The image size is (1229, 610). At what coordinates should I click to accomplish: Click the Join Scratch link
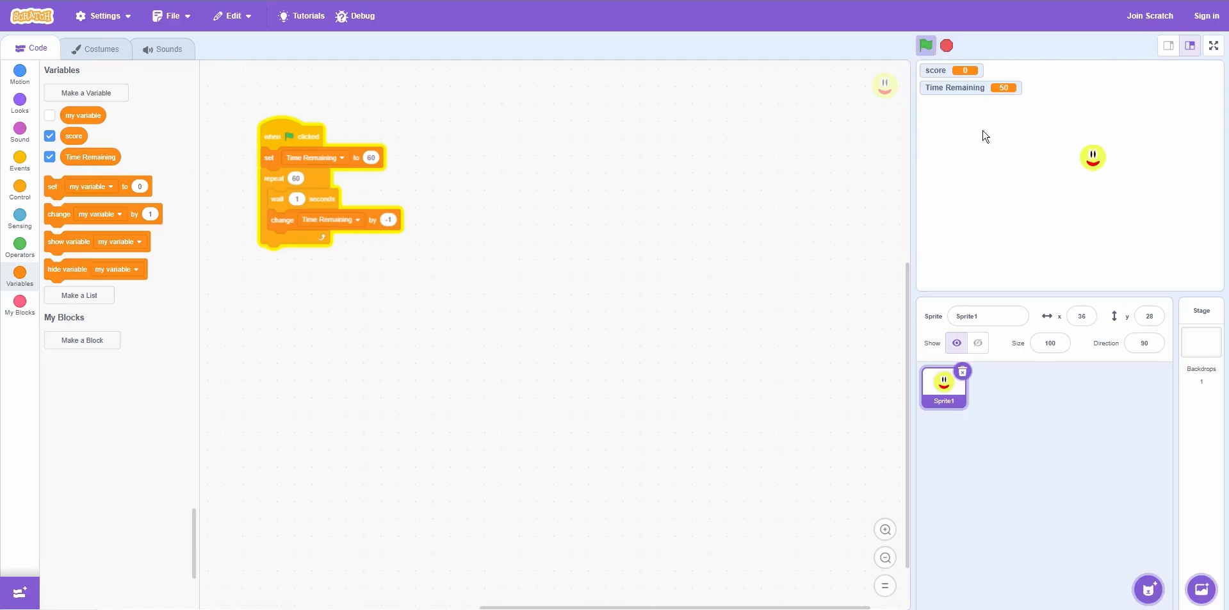click(1150, 16)
